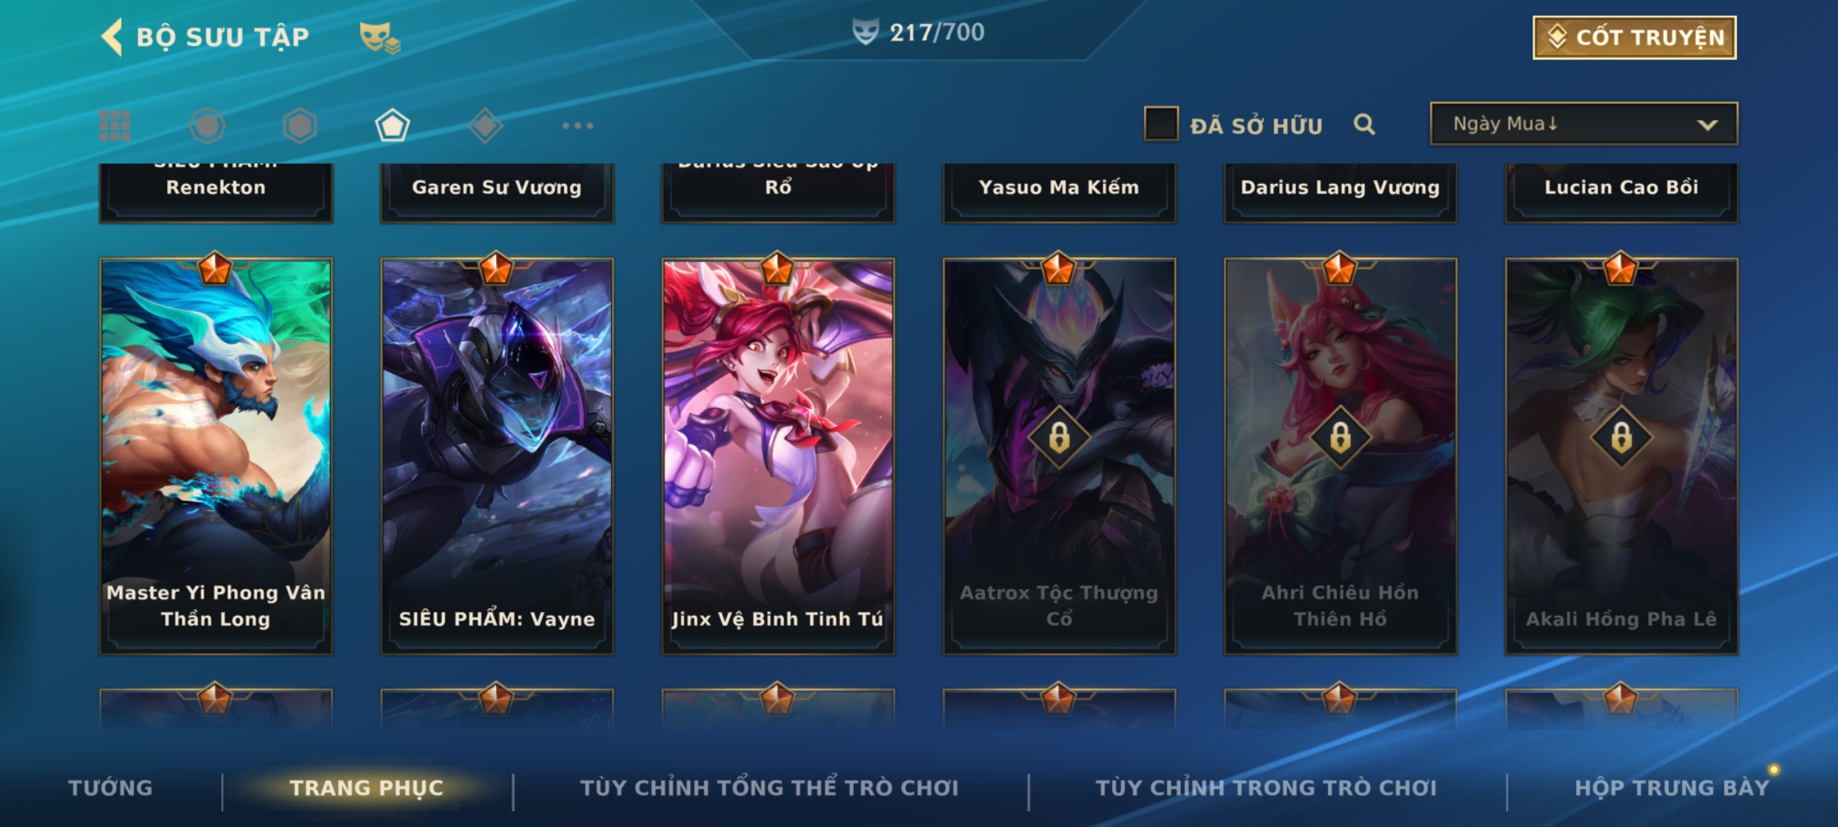1838x827 pixels.
Task: Open the SIÊU PHẨM: Vayne skin card
Action: coord(497,456)
